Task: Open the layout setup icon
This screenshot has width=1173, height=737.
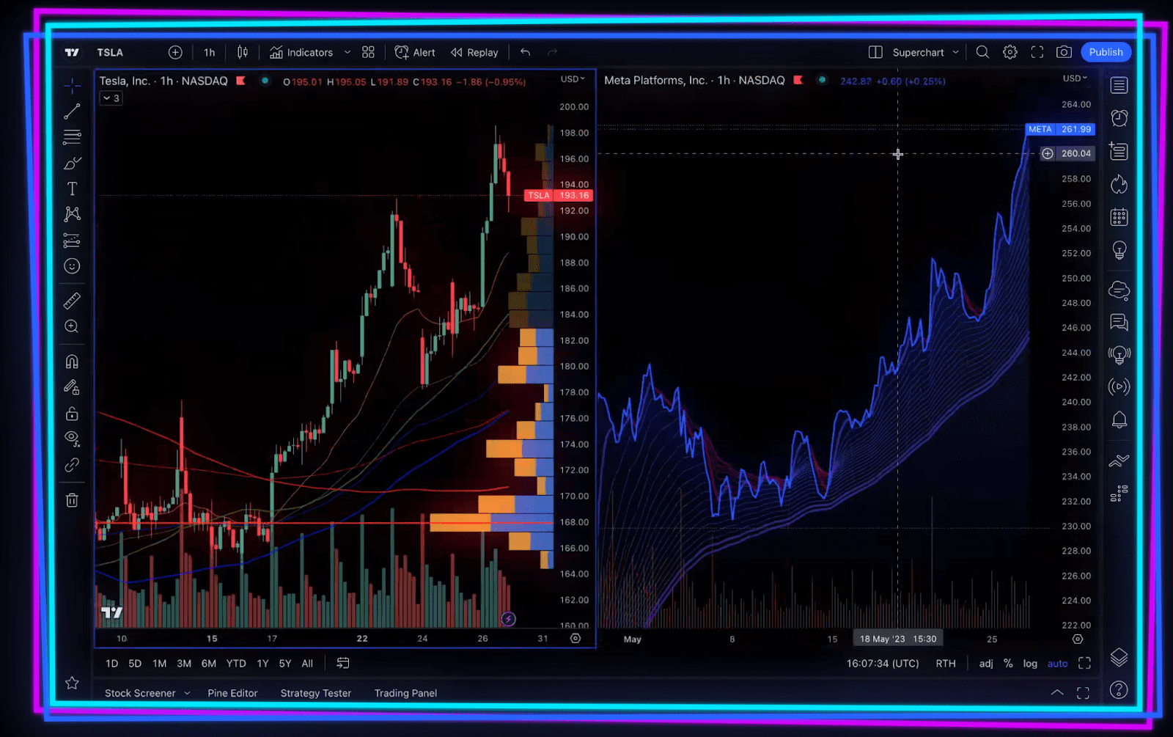Action: pyautogui.click(x=875, y=52)
